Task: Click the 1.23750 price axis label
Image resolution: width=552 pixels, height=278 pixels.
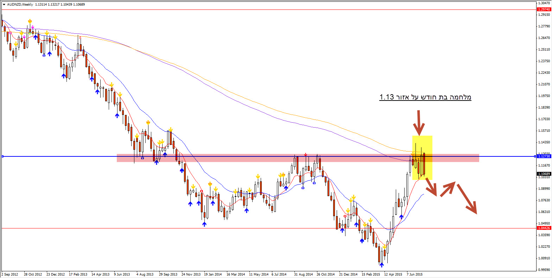Action: [544, 61]
